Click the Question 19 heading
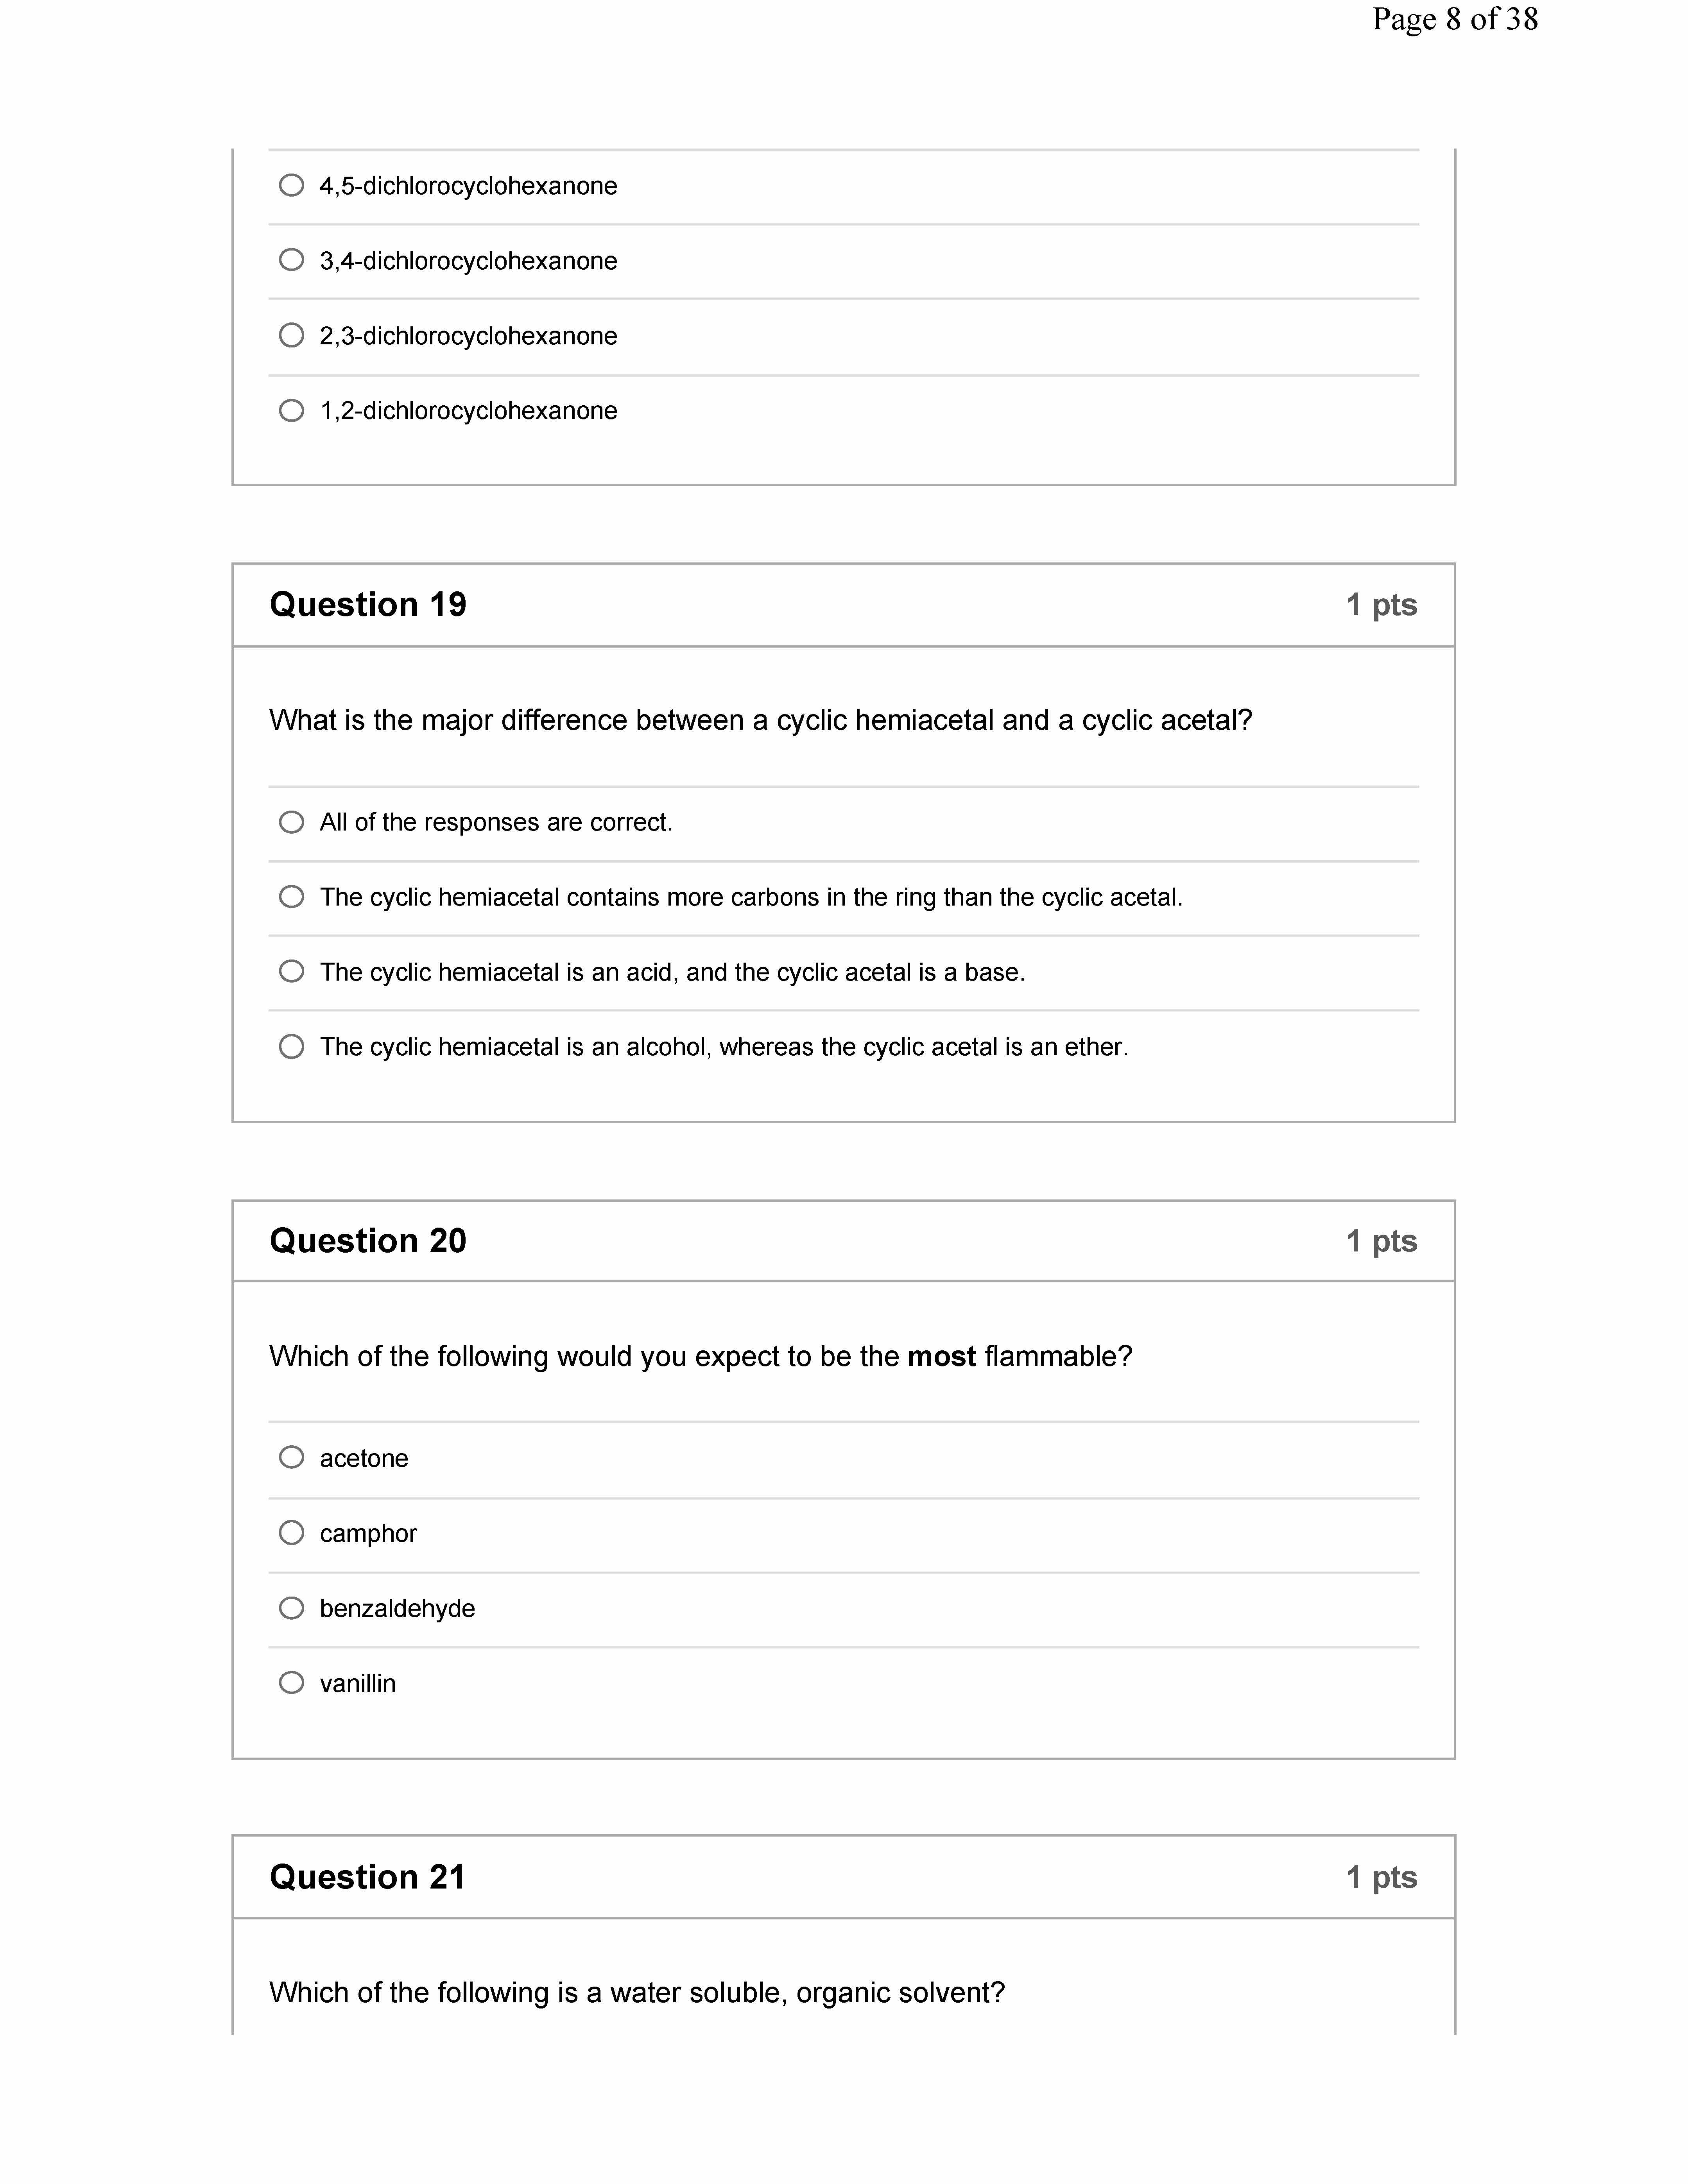This screenshot has width=1688, height=2184. (x=368, y=605)
